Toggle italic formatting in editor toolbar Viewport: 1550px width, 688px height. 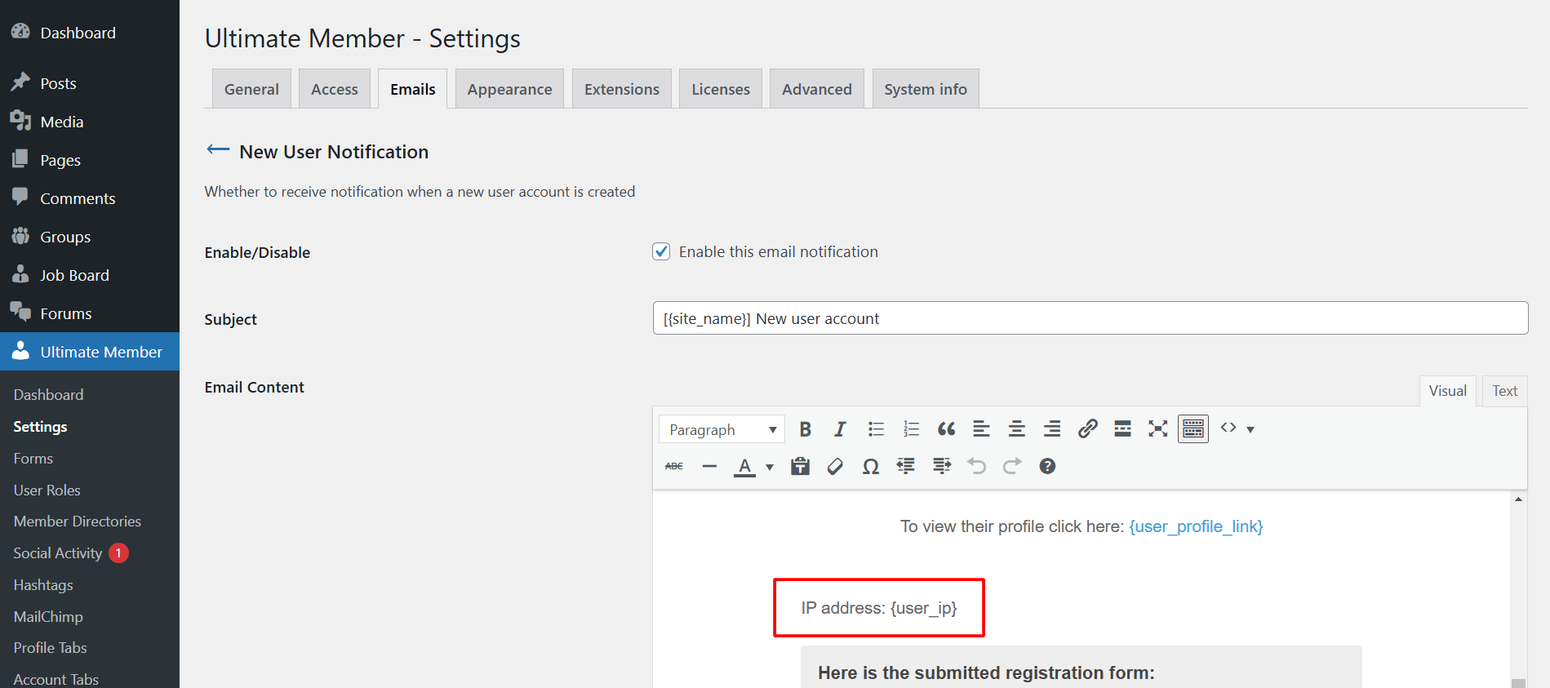(840, 429)
